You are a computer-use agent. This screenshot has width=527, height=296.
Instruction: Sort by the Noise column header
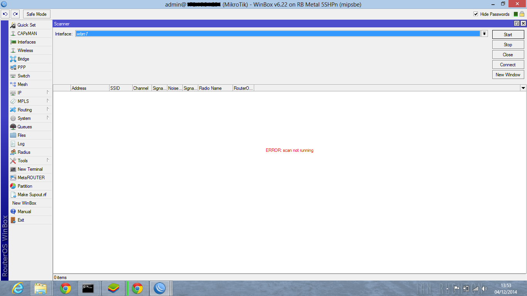[175, 88]
